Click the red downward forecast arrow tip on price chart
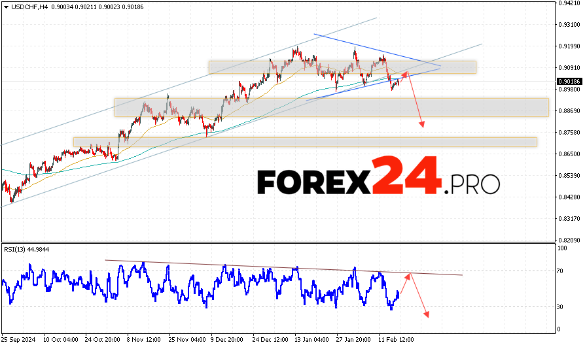 (x=423, y=126)
